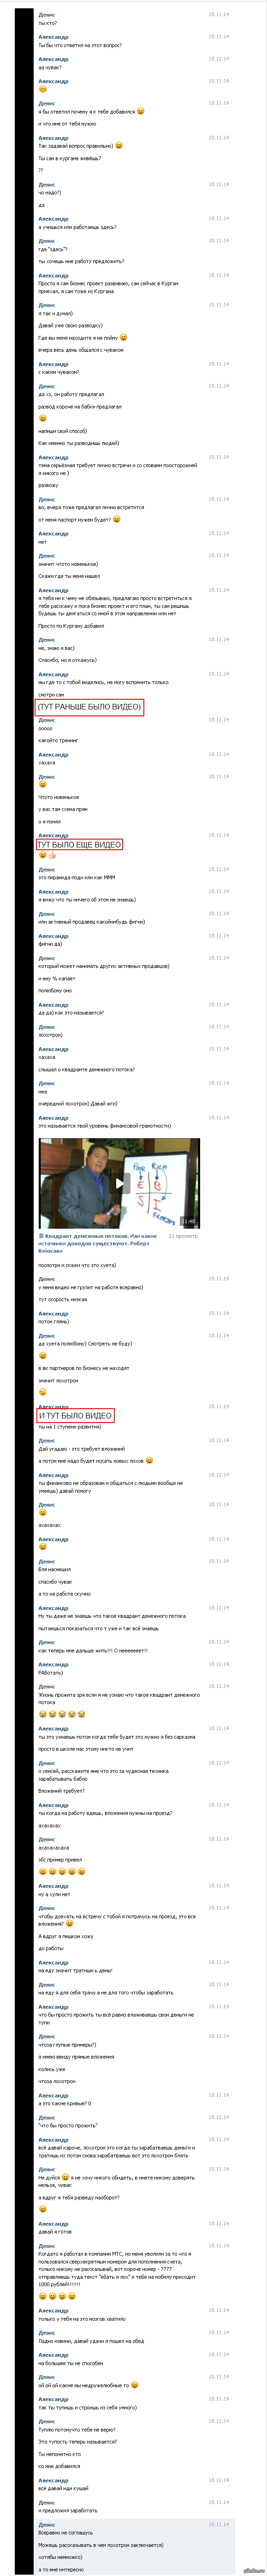Select the red-boxed '(ТУТ РАНЬШЕ БЫЛО ВИДЕО)' label
Viewport: 267px width, 2576px height.
[x=90, y=707]
